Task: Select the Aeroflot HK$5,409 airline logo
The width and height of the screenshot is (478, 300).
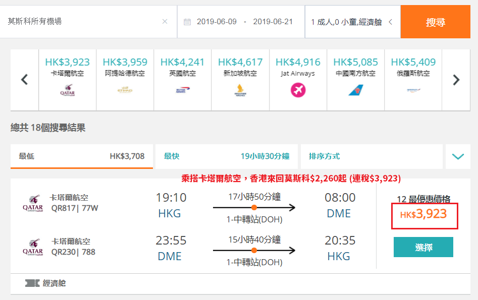Action: pyautogui.click(x=413, y=90)
